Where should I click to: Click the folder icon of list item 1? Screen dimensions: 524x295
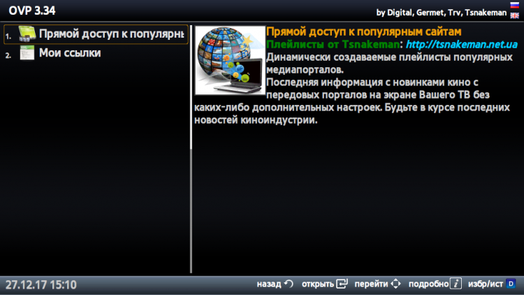point(27,34)
